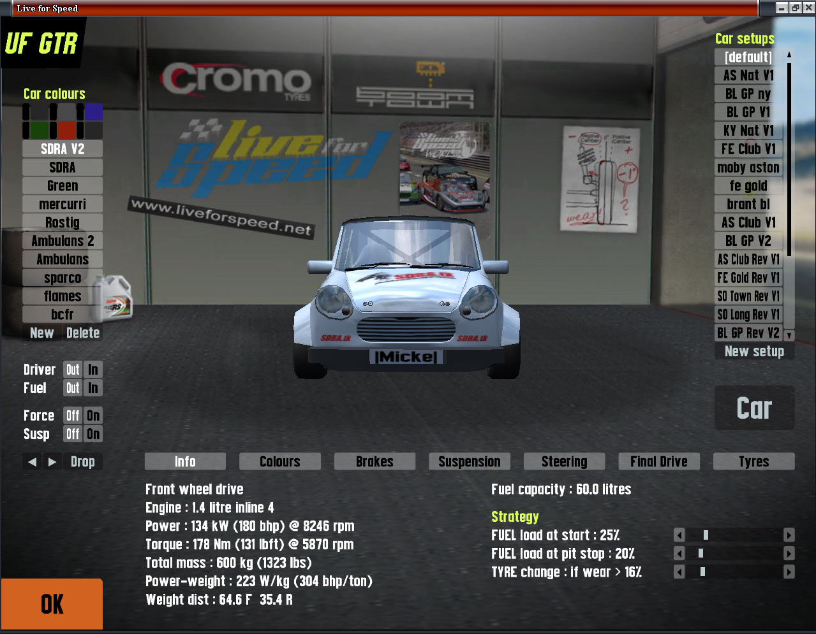Select the Green colour scheme
Screen dimensions: 816x634
point(63,186)
